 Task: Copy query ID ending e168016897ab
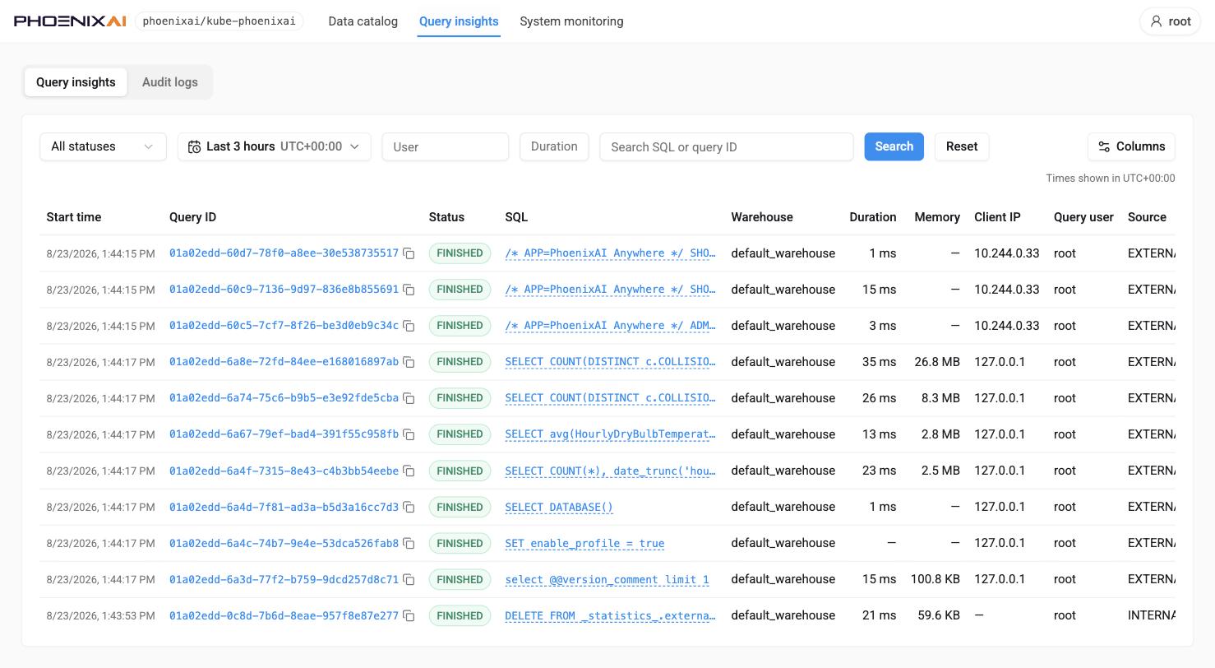point(409,362)
